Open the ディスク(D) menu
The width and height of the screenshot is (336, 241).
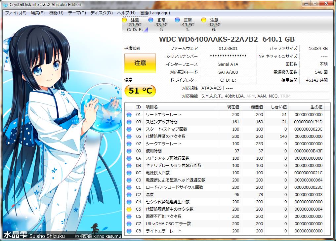[102, 13]
